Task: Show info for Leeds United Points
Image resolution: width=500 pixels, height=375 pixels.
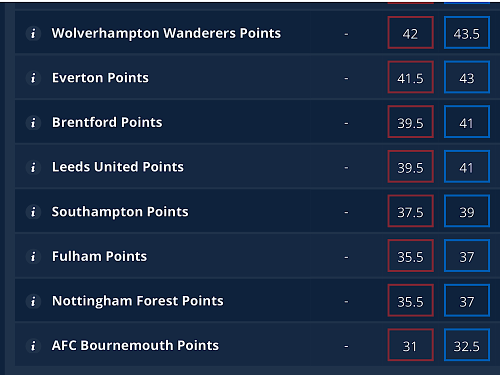Action: (x=33, y=167)
